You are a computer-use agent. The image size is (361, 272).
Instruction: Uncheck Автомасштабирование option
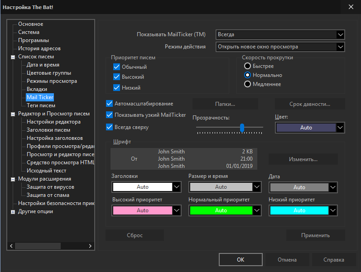109,104
